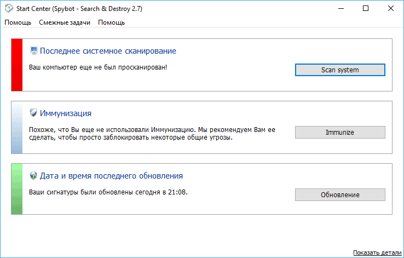Click the Scan system button
404x258 pixels.
click(340, 70)
